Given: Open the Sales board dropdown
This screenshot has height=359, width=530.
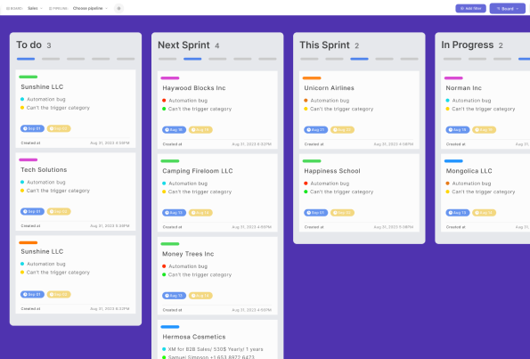Looking at the screenshot, I should 35,8.
